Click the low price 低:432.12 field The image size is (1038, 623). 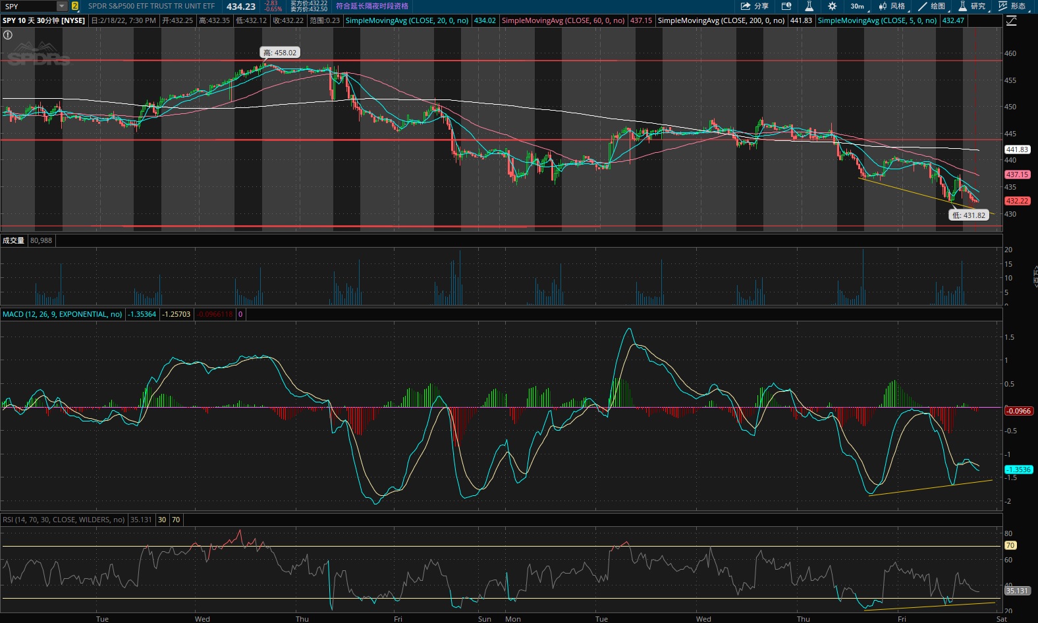pyautogui.click(x=251, y=20)
